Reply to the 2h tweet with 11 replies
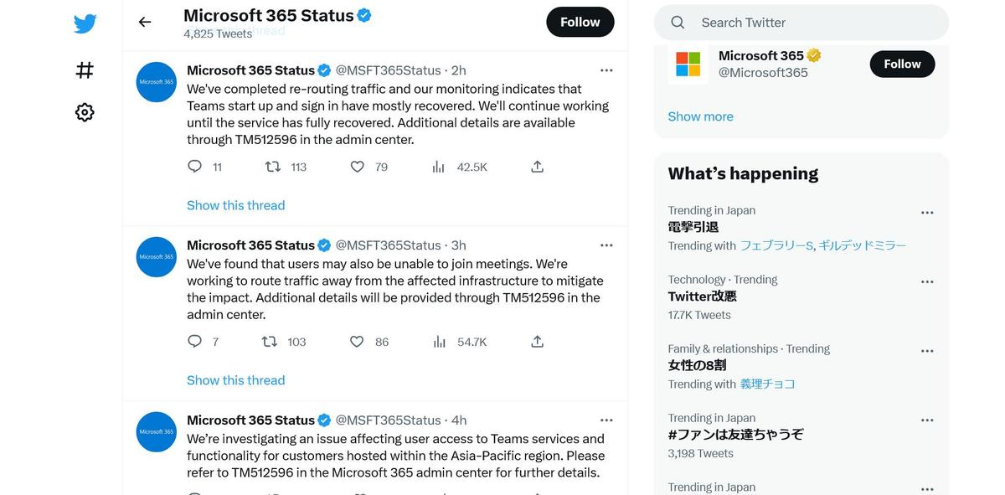The height and width of the screenshot is (495, 1005). [195, 167]
